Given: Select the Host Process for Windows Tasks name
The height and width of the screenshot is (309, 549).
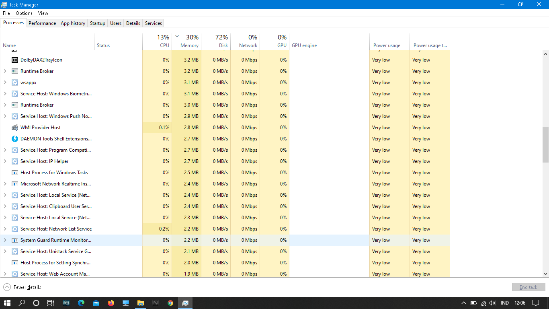Looking at the screenshot, I should (54, 173).
